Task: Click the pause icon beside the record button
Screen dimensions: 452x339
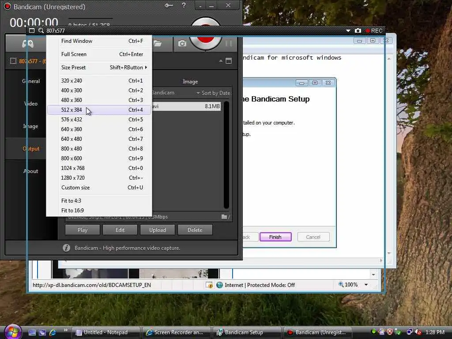Action: pos(229,44)
